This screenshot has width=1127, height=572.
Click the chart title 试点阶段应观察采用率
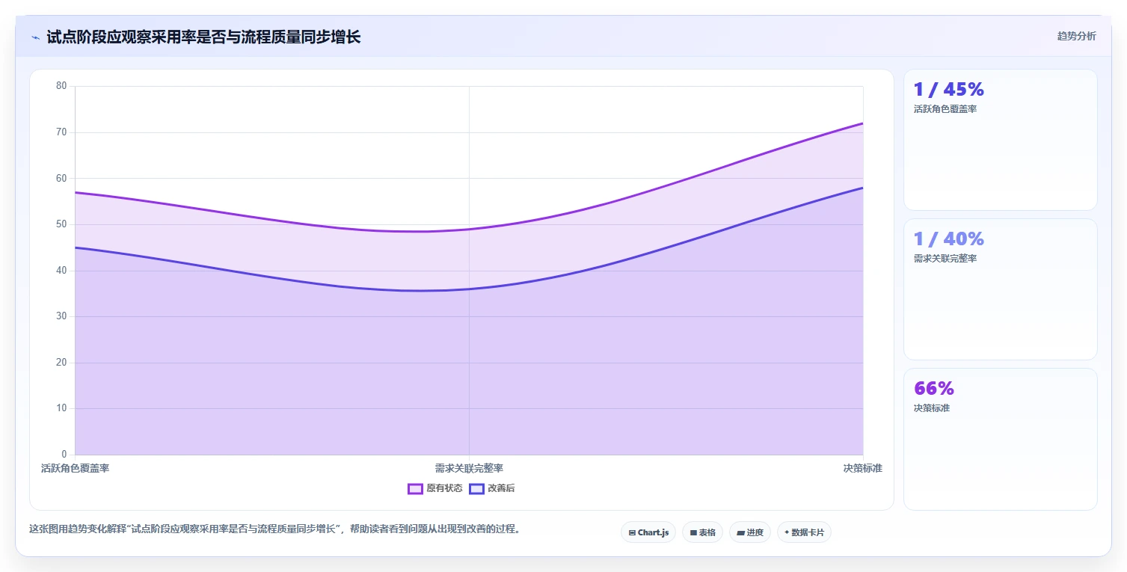coord(203,37)
